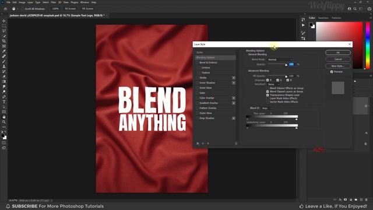Screen dimensions: 373x210
Task: Select the Eyedropper tool
Action: tap(4, 51)
